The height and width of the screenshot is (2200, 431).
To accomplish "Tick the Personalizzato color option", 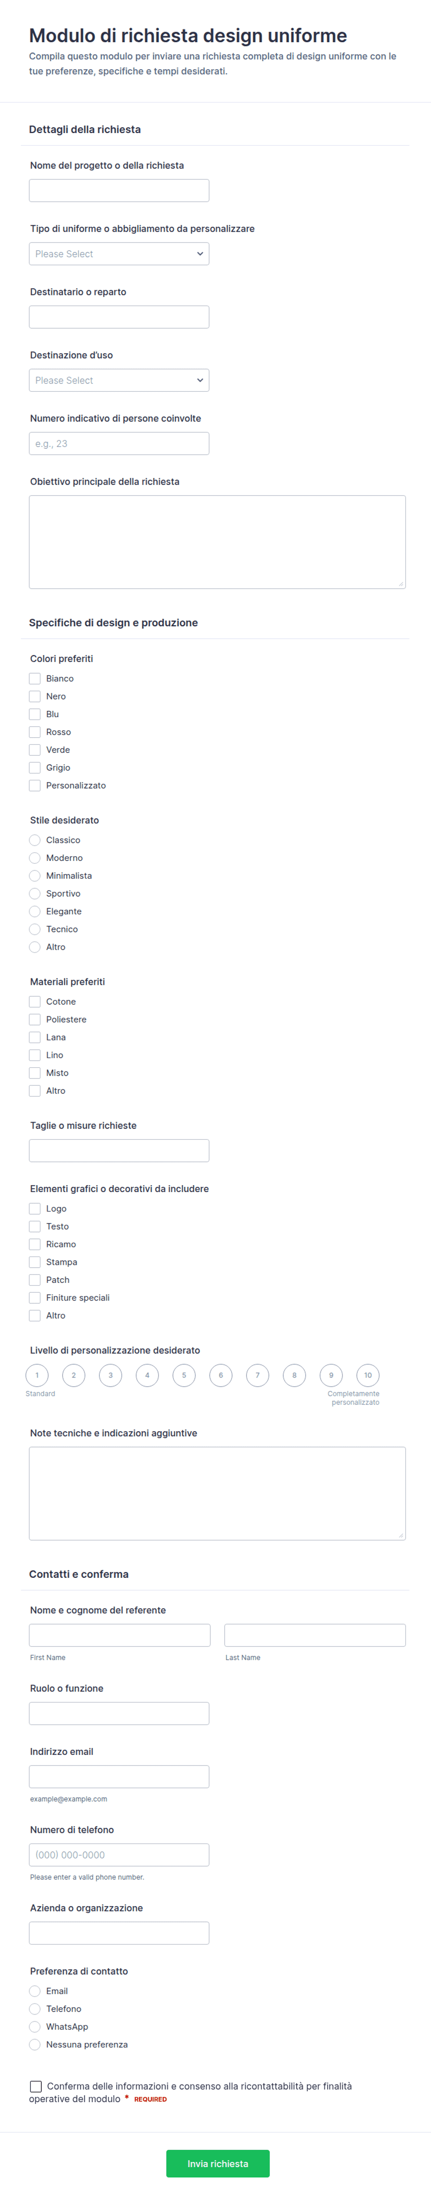I will point(35,786).
